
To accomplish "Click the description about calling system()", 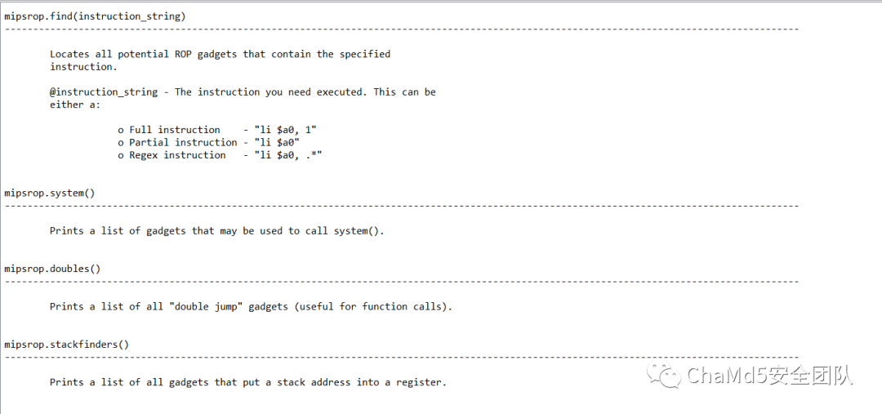I will coord(217,230).
